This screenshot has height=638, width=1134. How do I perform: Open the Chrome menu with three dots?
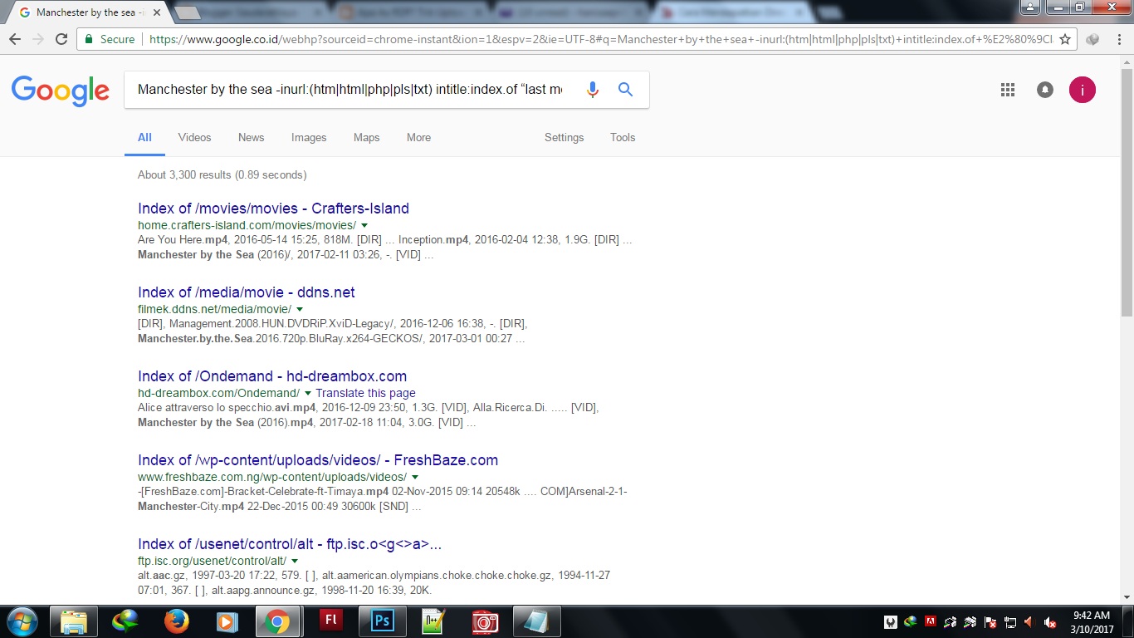pyautogui.click(x=1118, y=39)
